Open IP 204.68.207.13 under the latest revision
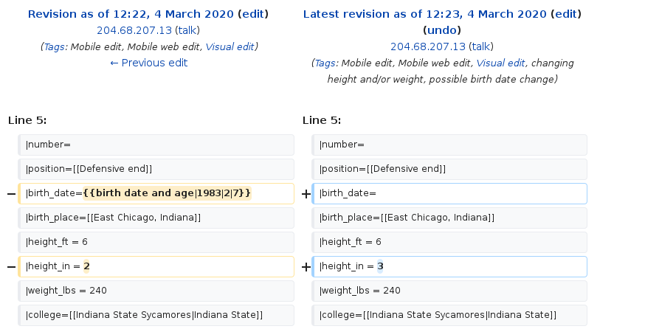This screenshot has width=645, height=329. click(428, 47)
